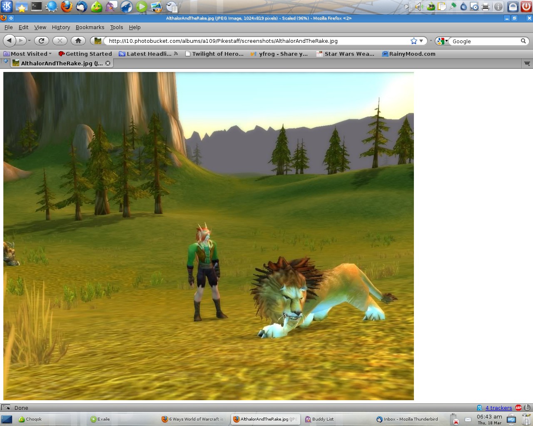Open the image viewer launcher icon
This screenshot has width=533, height=426.
(157, 6)
